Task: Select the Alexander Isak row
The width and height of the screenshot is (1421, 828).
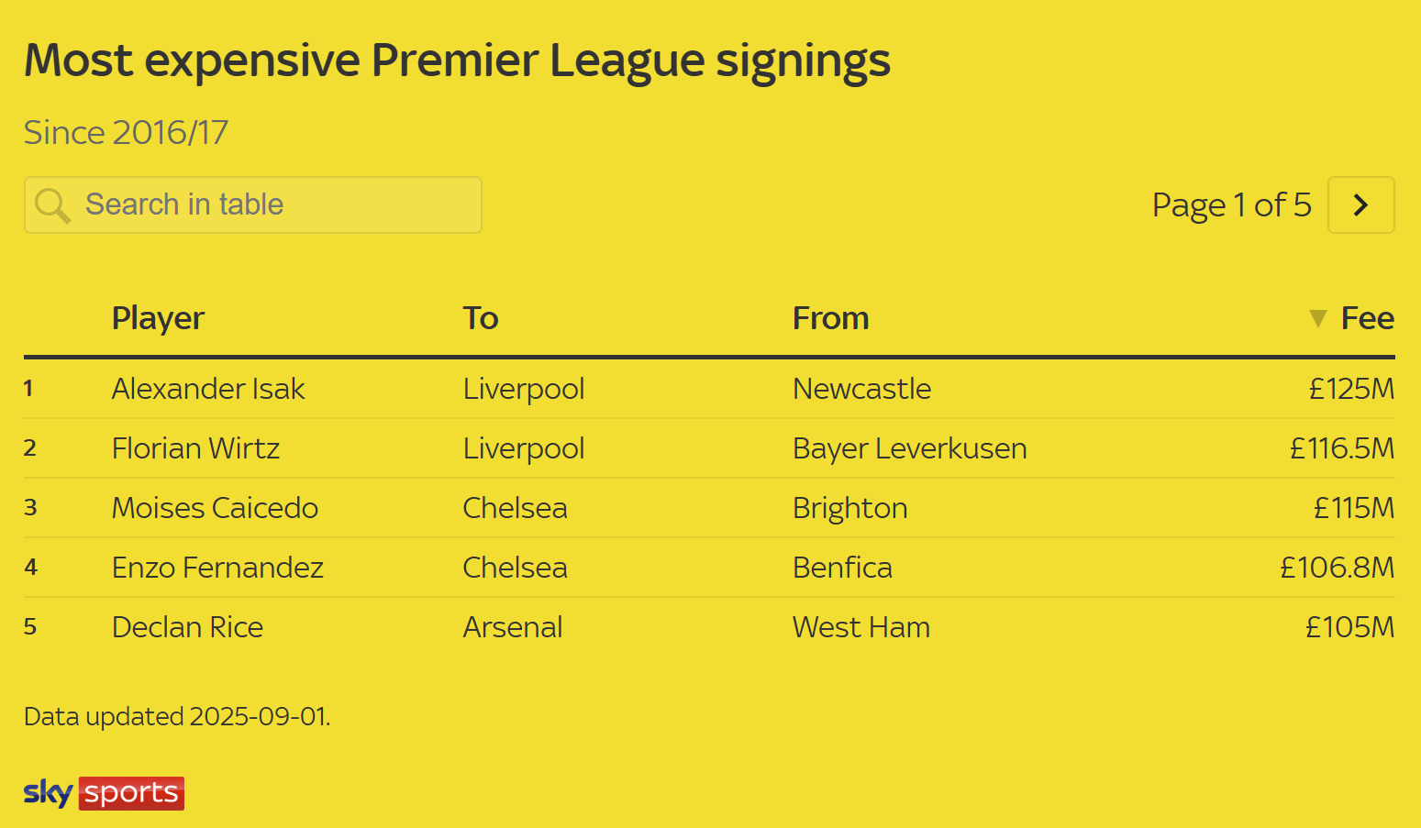Action: pos(709,389)
